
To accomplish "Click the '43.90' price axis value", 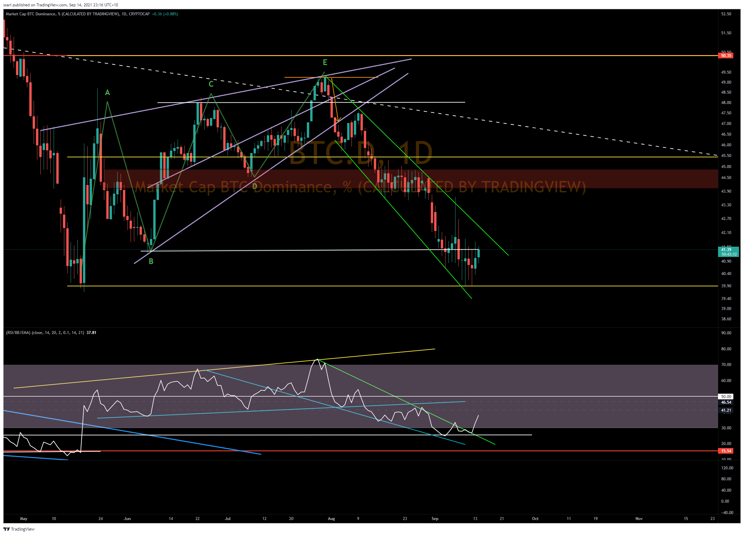I will pyautogui.click(x=726, y=191).
